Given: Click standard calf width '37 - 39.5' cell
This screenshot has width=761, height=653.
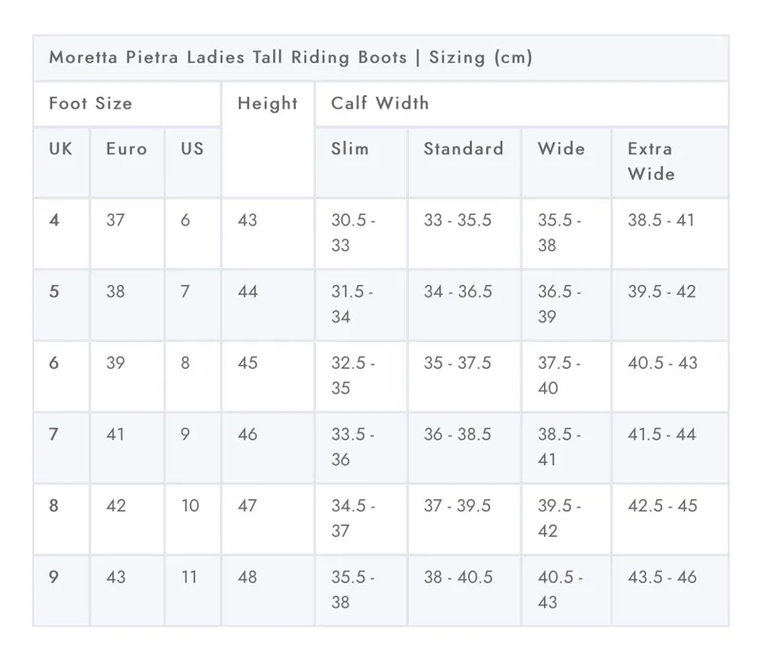Looking at the screenshot, I should (x=458, y=506).
